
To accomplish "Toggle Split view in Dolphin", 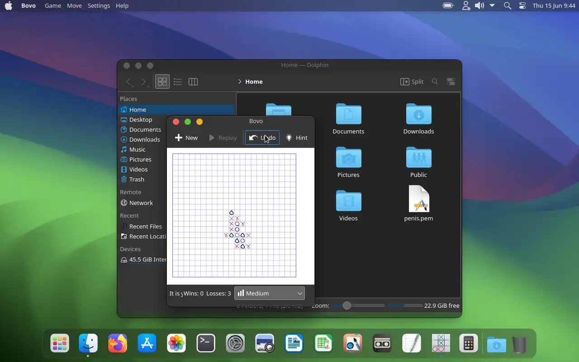I will coord(412,81).
